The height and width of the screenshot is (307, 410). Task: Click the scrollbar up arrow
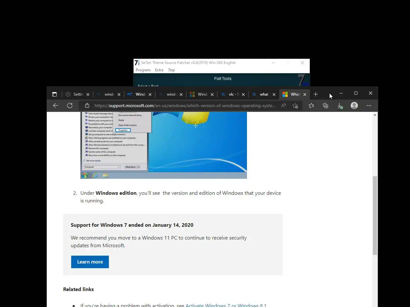375,115
